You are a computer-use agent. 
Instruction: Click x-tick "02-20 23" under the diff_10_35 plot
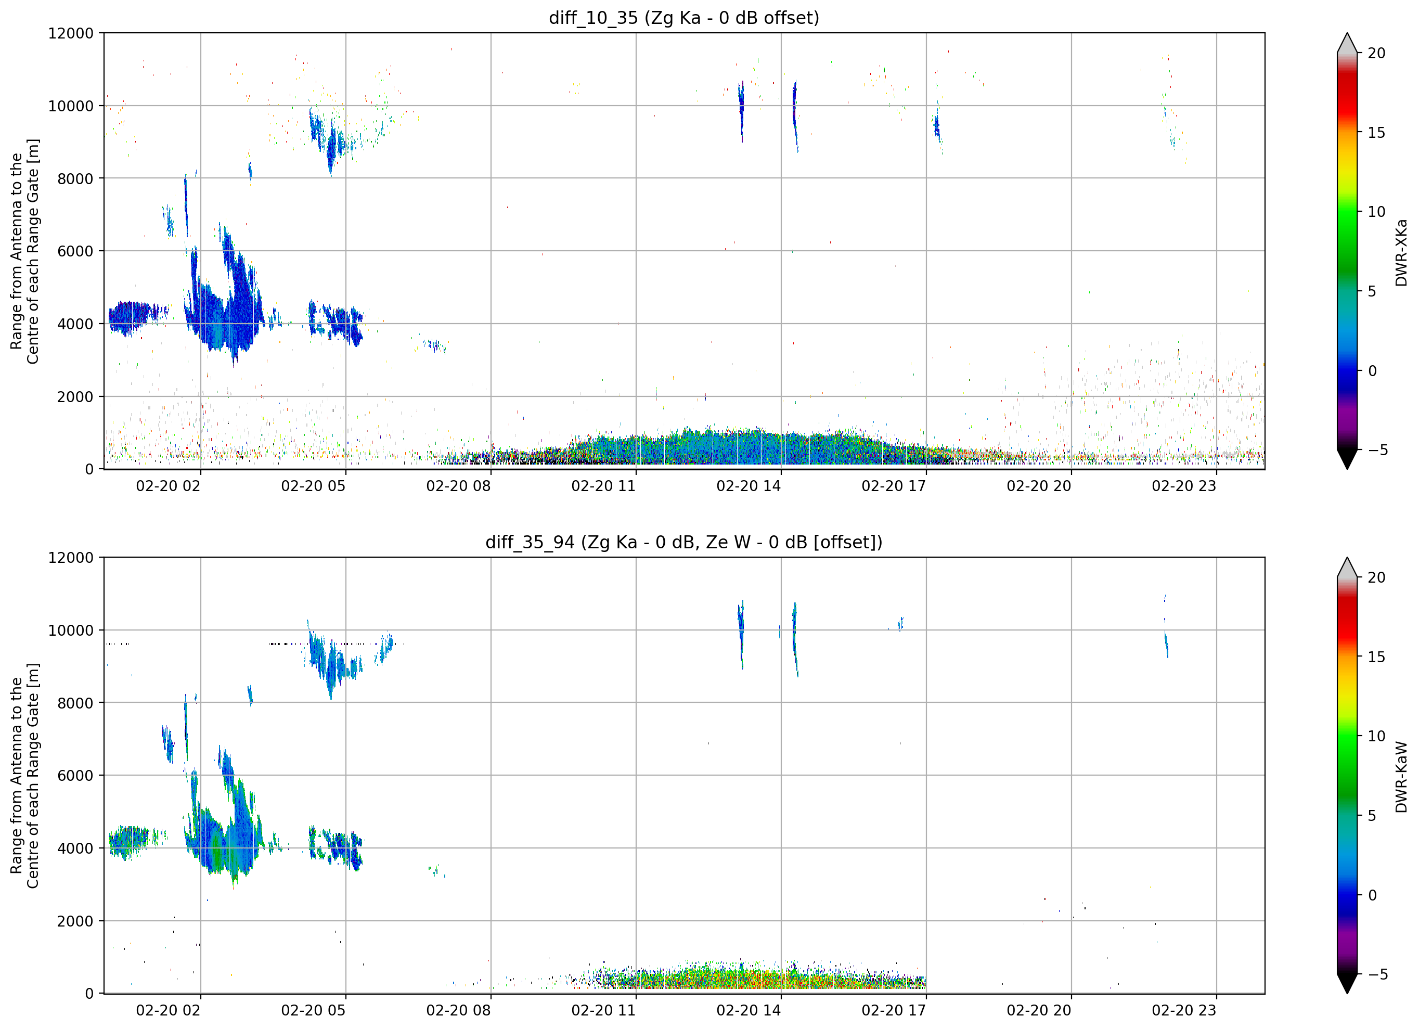pyautogui.click(x=1184, y=486)
